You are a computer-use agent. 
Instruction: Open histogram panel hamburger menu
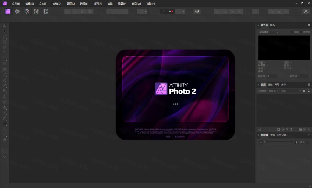pos(309,25)
